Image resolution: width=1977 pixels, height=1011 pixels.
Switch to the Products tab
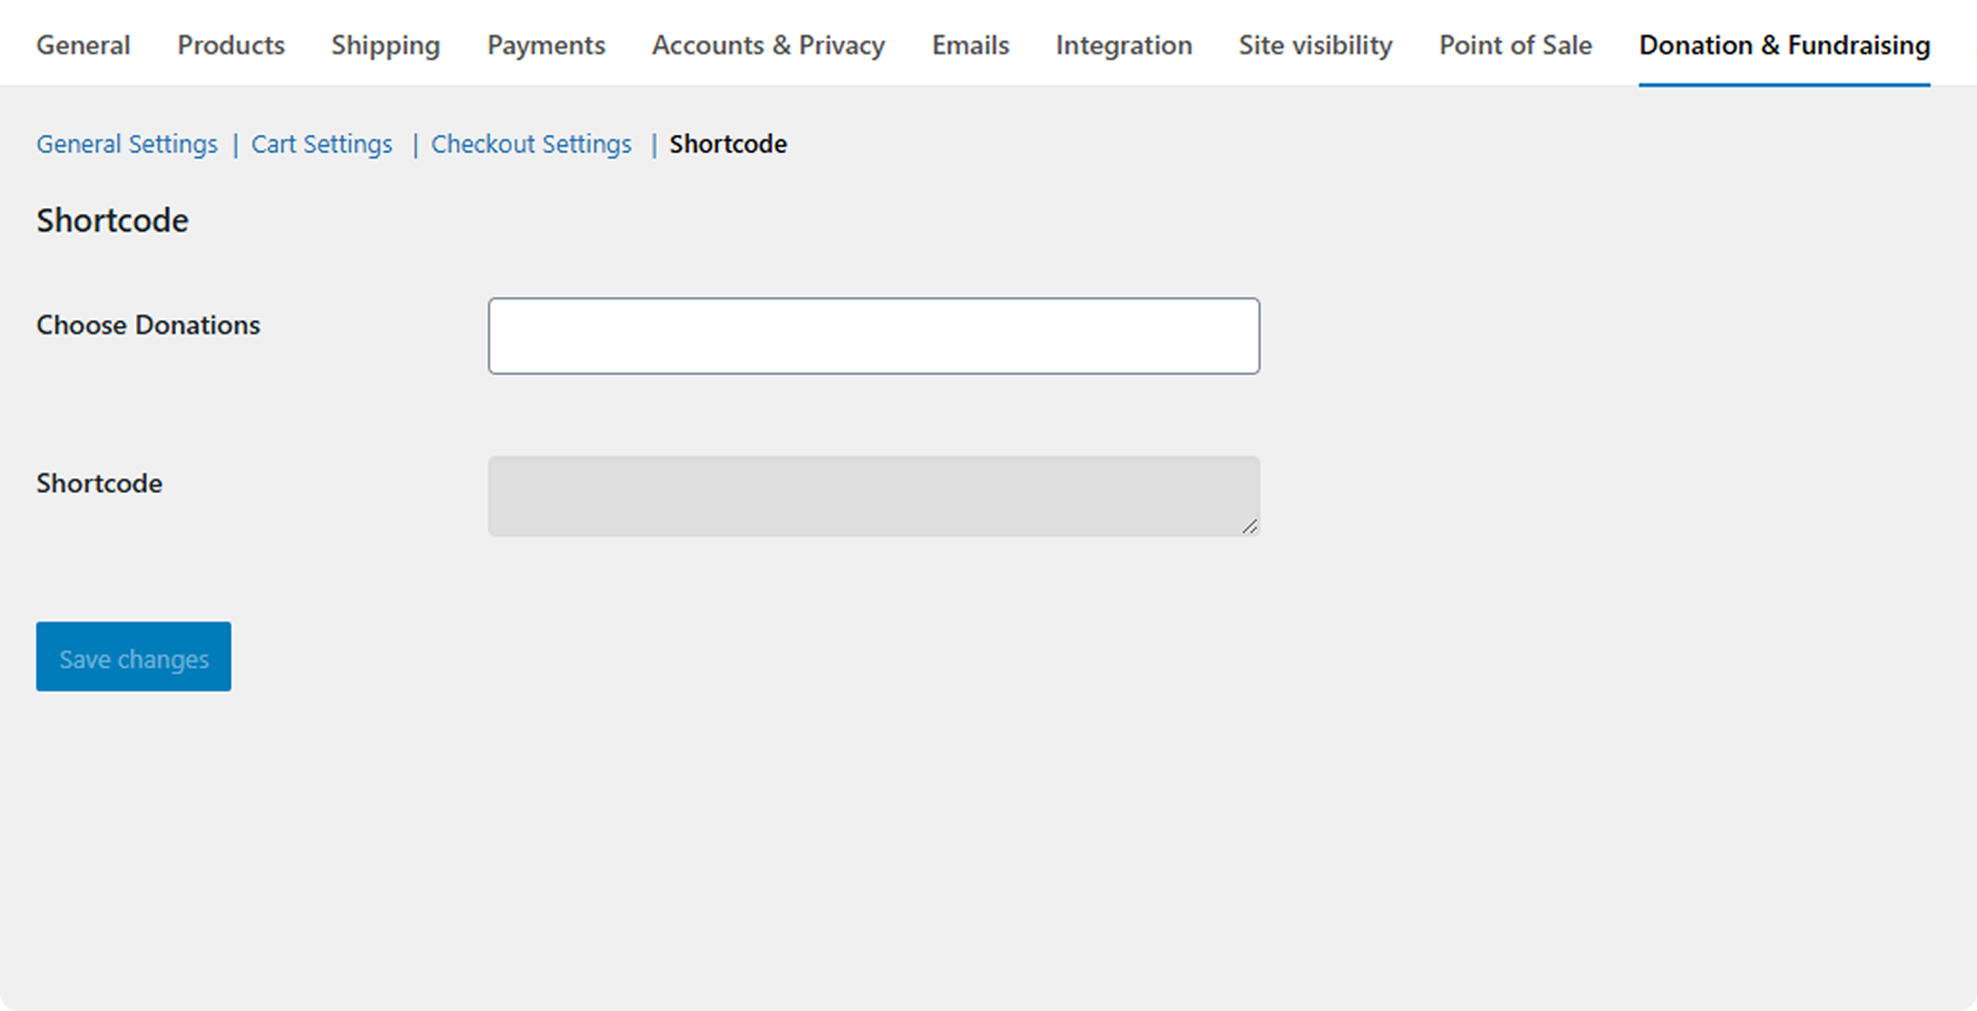coord(231,45)
